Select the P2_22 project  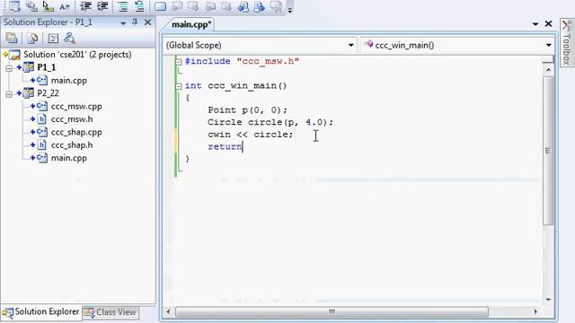tap(48, 93)
